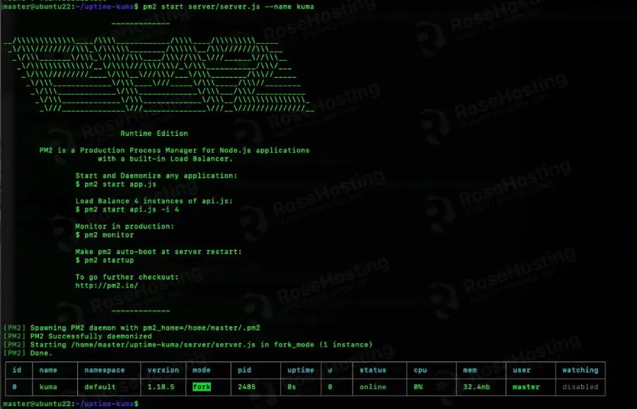Click the 'Spawning PM2 daemon' log line
Viewport: 637px width, 409px height.
pyautogui.click(x=132, y=328)
